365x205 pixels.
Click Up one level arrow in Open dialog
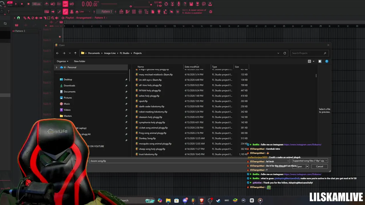pyautogui.click(x=75, y=53)
